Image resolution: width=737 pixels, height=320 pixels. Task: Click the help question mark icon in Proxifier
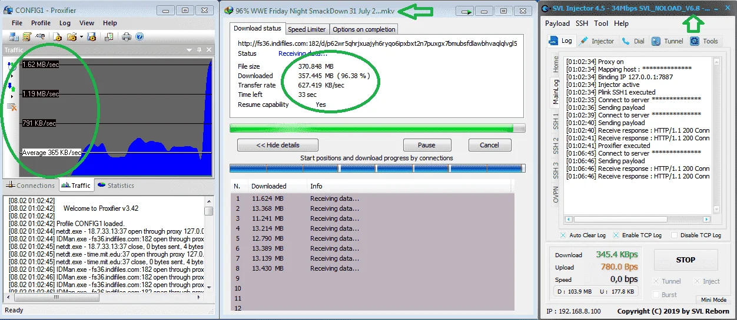point(140,36)
